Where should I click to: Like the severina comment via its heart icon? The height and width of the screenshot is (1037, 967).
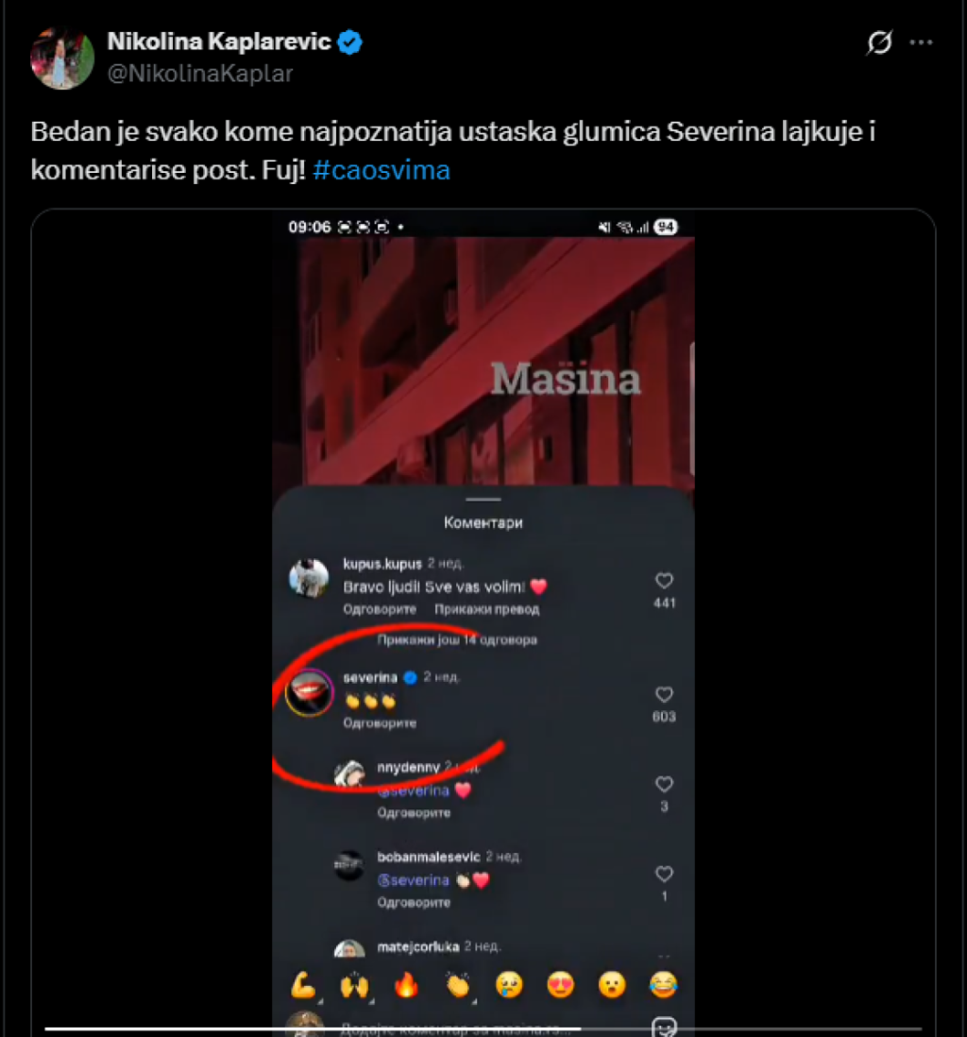[664, 694]
